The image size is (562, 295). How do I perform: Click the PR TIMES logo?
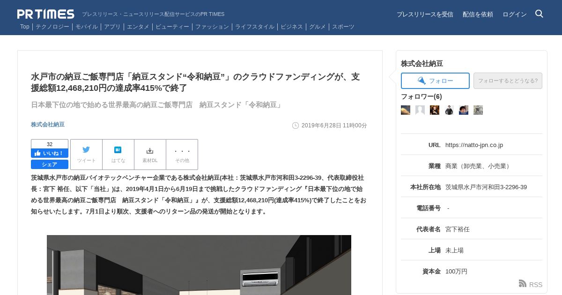46,14
